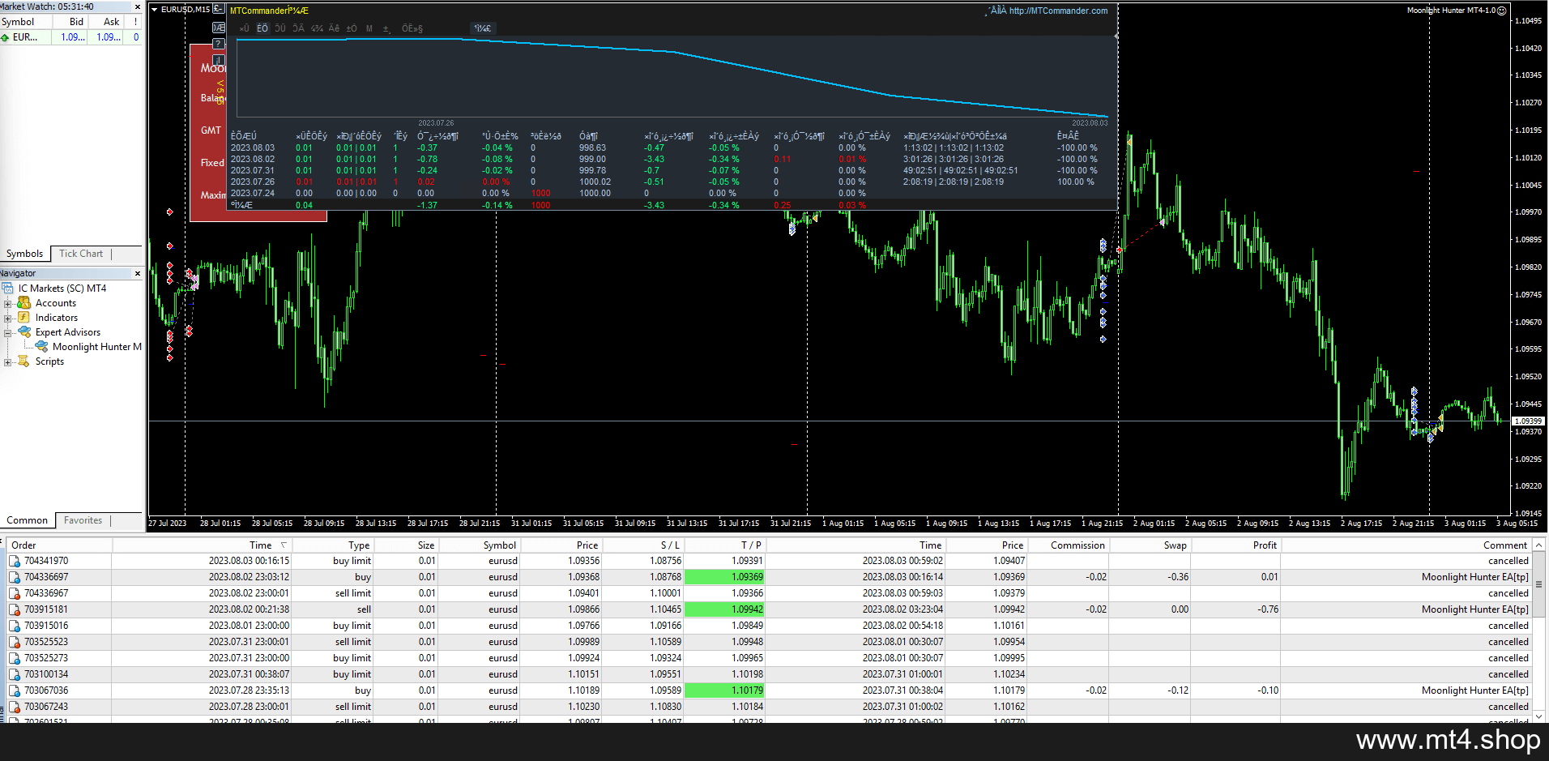
Task: Click the 2023.08.03 row in MTCommander stats
Action: pyautogui.click(x=672, y=148)
